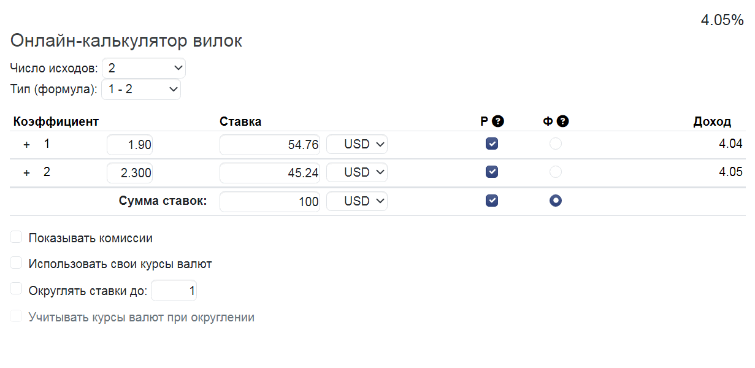Toggle the Округлять ставки до checkbox
This screenshot has height=368, width=755.
pyautogui.click(x=17, y=289)
